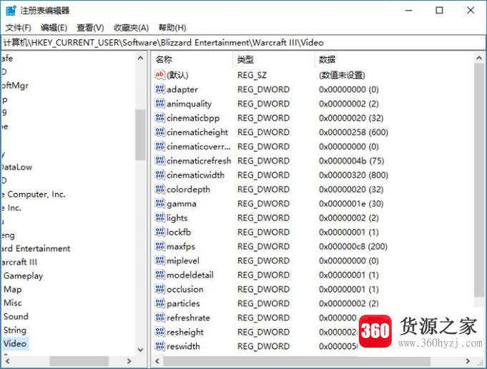Select the (默认) string value icon
The image size is (487, 369).
[159, 74]
